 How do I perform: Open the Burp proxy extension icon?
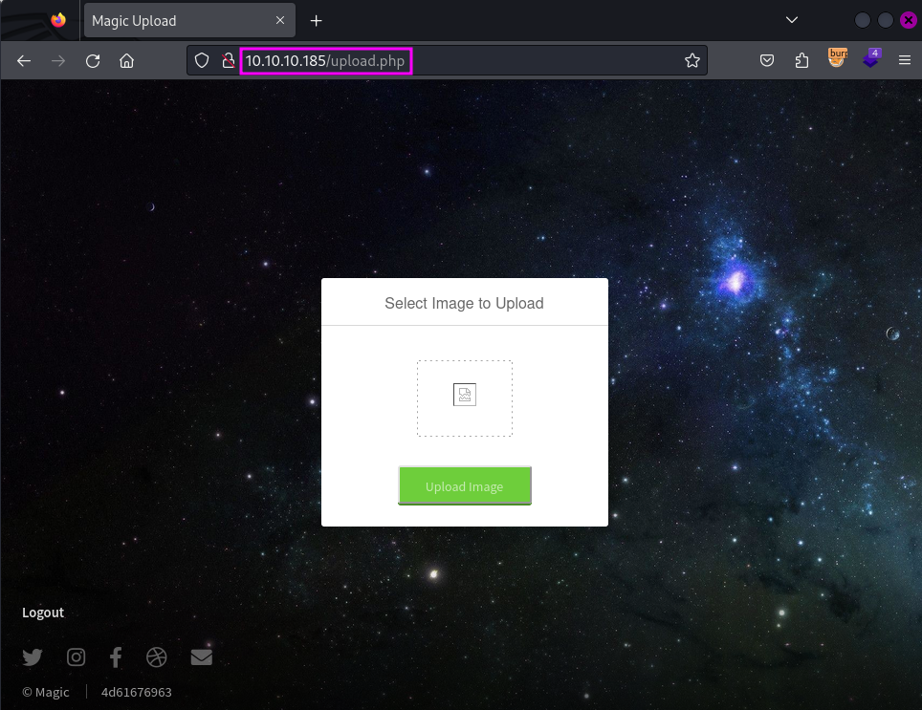(837, 58)
